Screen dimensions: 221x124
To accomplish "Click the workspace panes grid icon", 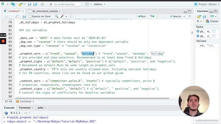I will (87, 4).
